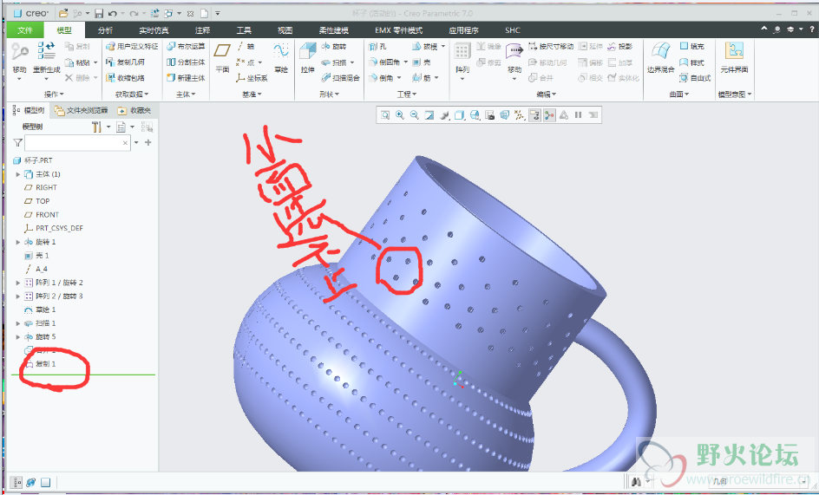The image size is (819, 495).
Task: Click the 阵列 (Pattern) tool icon
Action: pyautogui.click(x=462, y=52)
